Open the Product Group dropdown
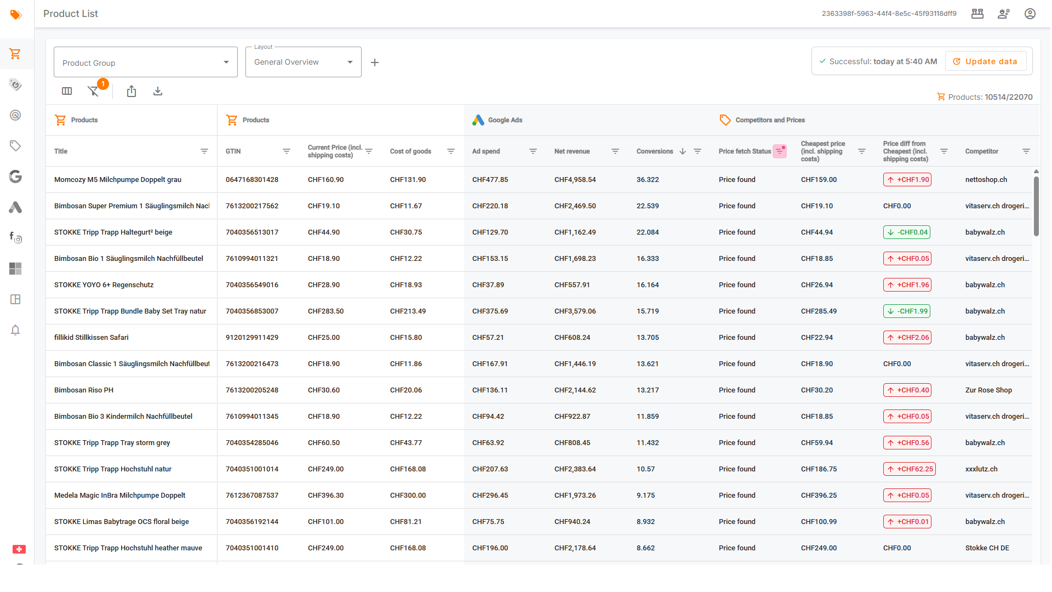The height and width of the screenshot is (592, 1052). pyautogui.click(x=146, y=62)
